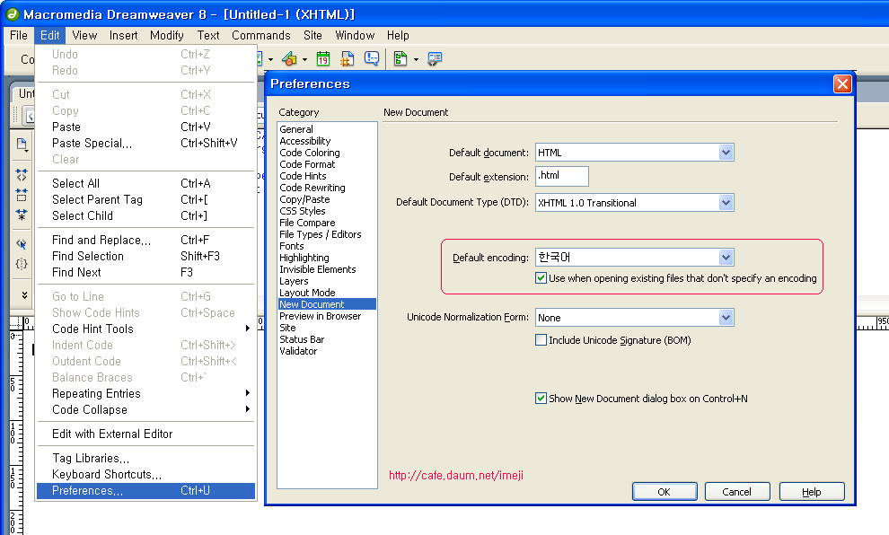Open the dropdown arrow beside the Media icon
Screen dimensions: 889x535
coord(304,59)
